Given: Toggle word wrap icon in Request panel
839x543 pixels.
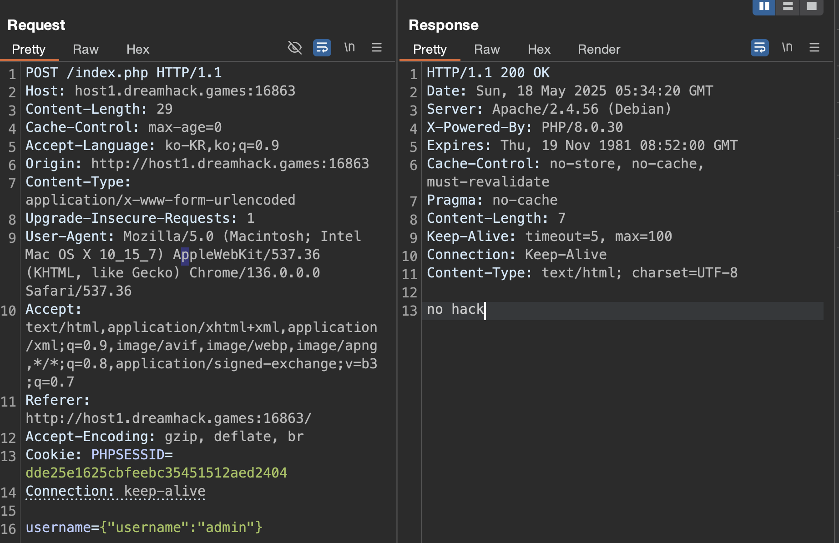Looking at the screenshot, I should (322, 47).
